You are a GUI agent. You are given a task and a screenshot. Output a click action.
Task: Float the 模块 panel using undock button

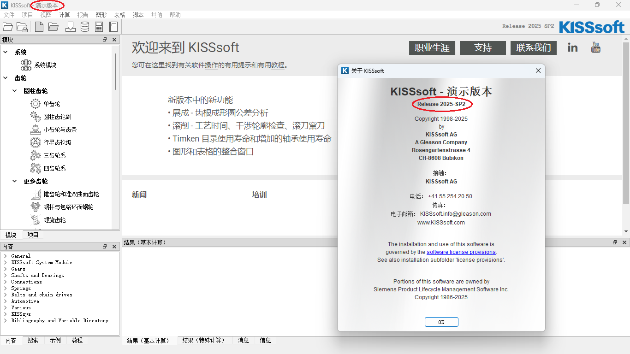105,40
